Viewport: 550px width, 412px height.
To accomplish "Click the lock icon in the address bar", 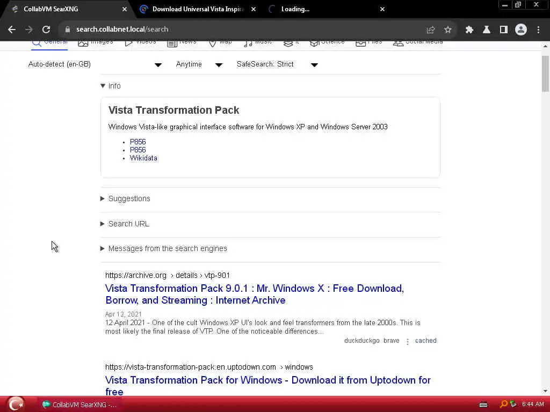I will [x=68, y=30].
